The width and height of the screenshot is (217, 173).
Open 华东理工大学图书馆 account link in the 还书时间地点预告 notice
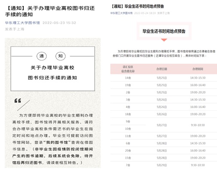pos(121,13)
